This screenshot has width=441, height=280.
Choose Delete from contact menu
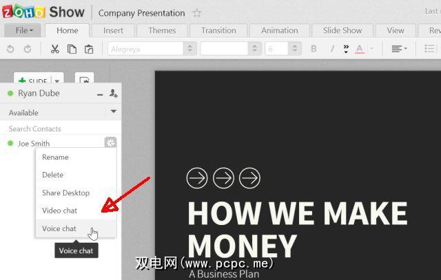tap(76, 175)
